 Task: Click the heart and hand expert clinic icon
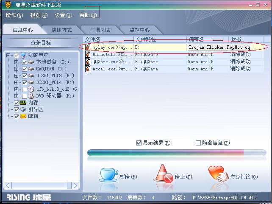click(x=219, y=174)
